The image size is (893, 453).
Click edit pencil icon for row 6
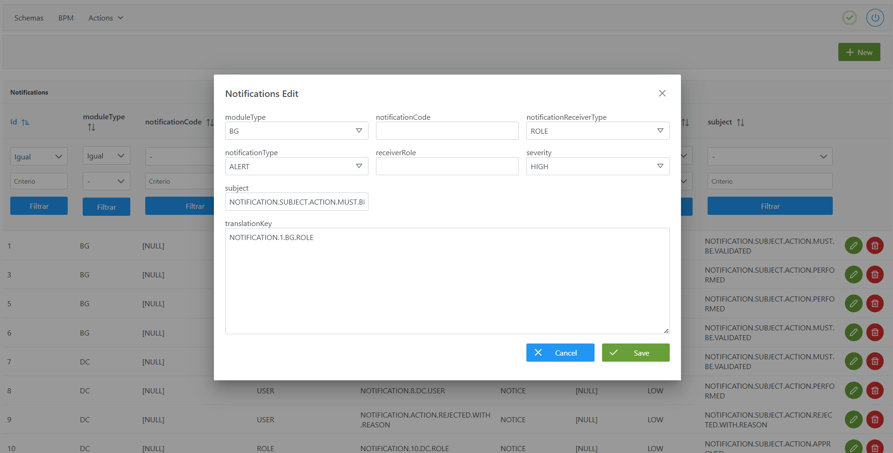coord(853,332)
